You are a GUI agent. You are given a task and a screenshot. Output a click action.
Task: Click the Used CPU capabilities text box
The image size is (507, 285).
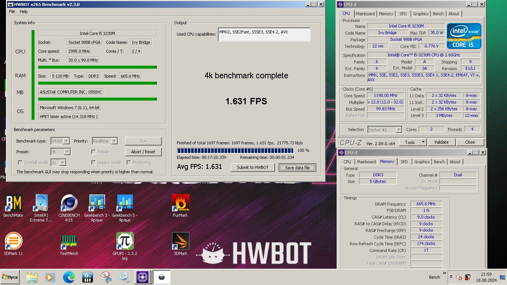tap(264, 35)
